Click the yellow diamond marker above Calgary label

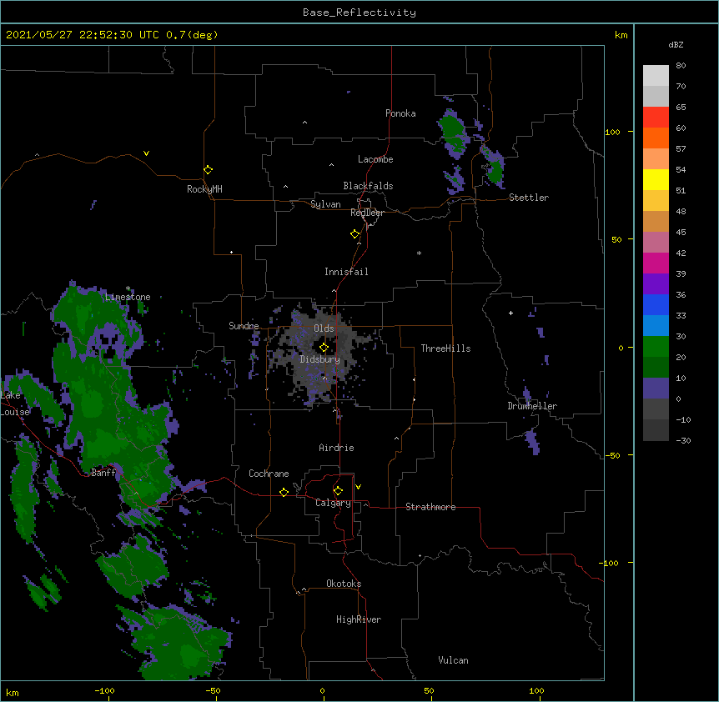pyautogui.click(x=338, y=491)
